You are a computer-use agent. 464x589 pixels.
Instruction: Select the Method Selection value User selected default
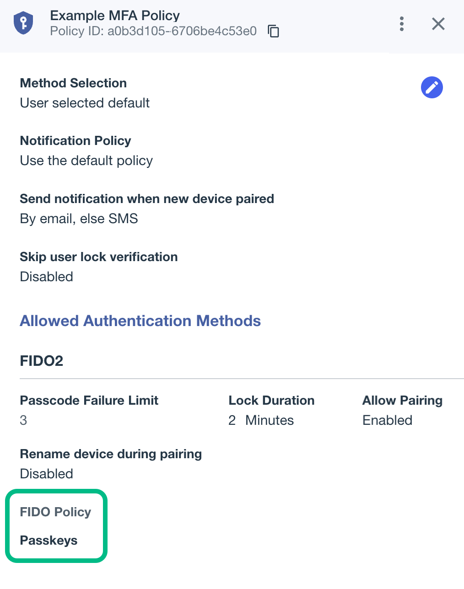click(x=84, y=103)
